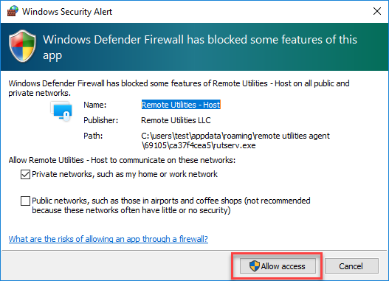This screenshot has height=281, width=389.
Task: Click the blocked features banner heading
Action: [200, 47]
